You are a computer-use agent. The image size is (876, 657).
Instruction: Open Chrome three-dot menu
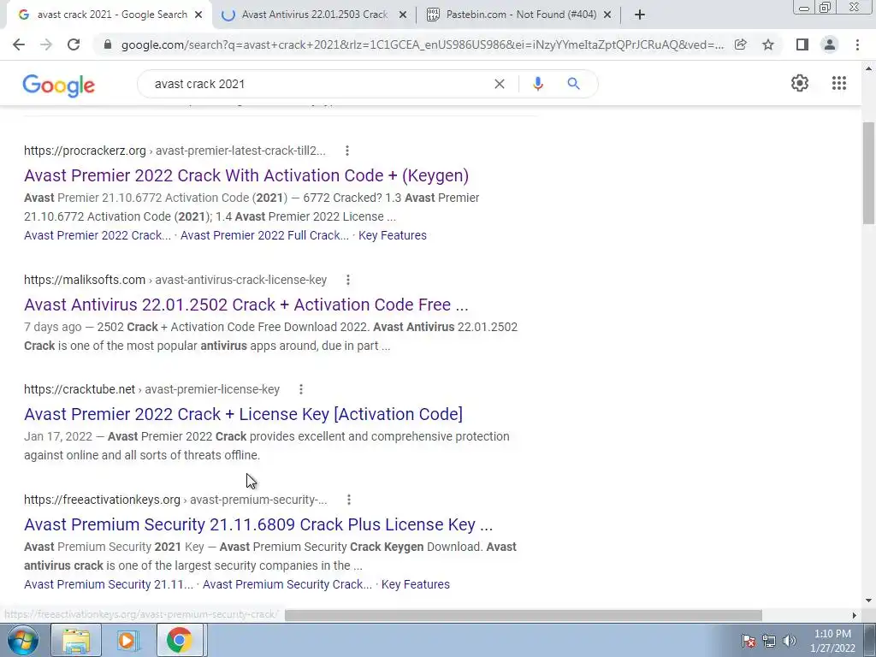coord(857,44)
